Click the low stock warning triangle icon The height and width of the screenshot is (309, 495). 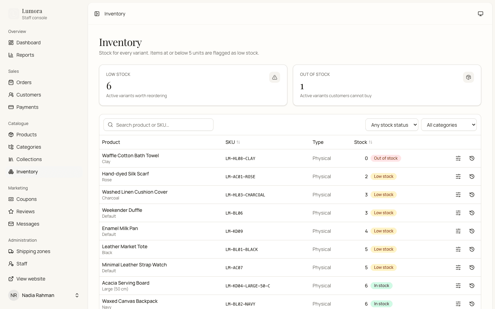(x=275, y=77)
